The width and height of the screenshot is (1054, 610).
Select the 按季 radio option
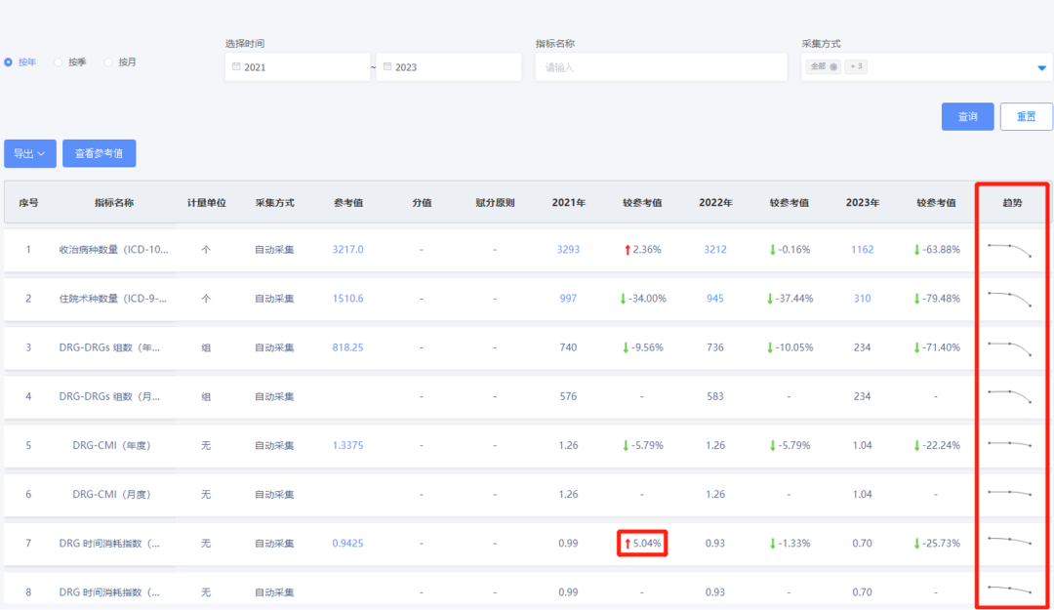[x=59, y=62]
